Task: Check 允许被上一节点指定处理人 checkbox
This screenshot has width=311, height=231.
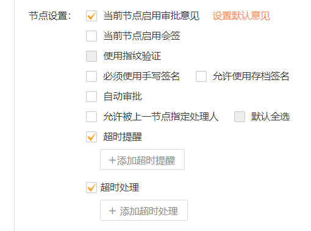Action: [x=91, y=117]
